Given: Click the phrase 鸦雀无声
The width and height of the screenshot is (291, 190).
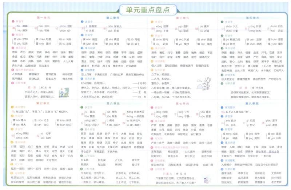Looking at the screenshot, I should (x=51, y=79).
